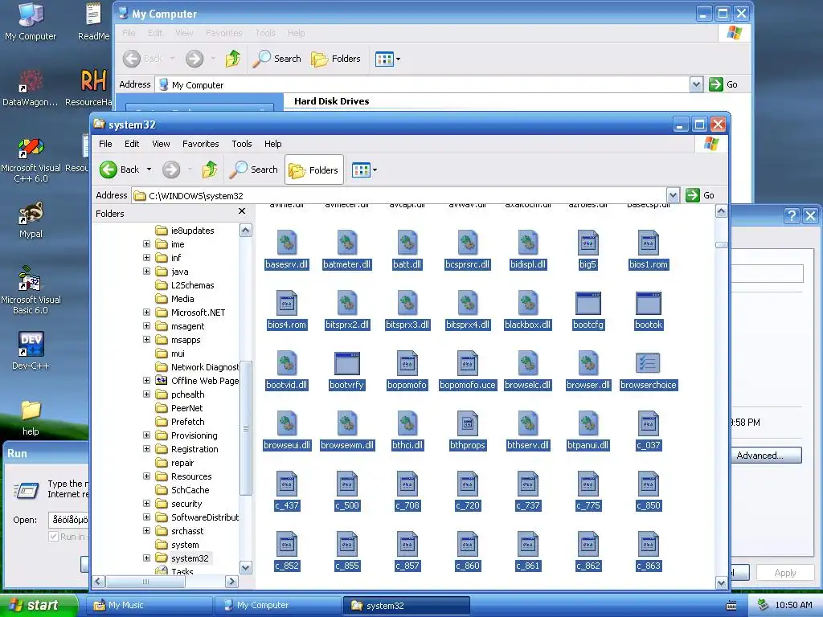
Task: Select the batmeter.dll file icon
Action: click(347, 243)
